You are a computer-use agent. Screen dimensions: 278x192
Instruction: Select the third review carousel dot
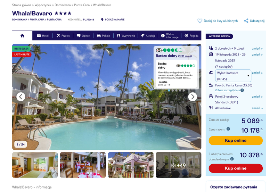pos(176,91)
